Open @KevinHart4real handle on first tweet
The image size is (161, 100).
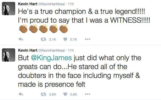point(51,4)
